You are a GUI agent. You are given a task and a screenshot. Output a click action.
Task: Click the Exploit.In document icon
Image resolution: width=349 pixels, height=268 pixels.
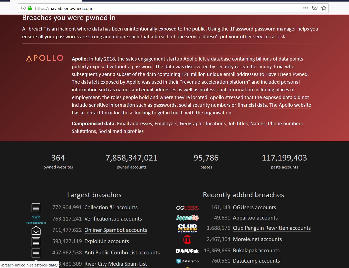pos(36,242)
